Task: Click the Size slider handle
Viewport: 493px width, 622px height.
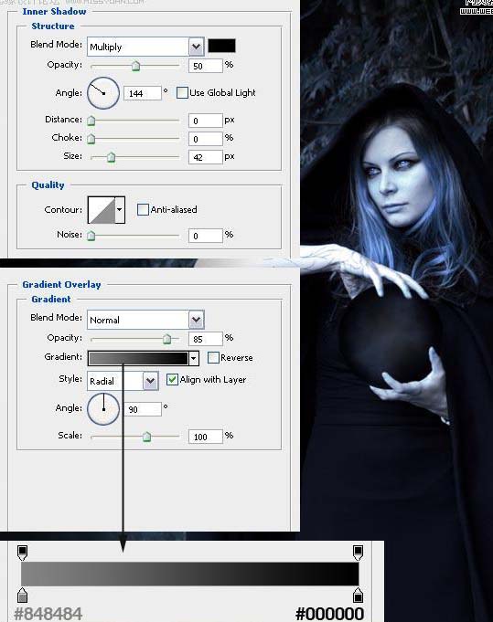Action: (112, 157)
